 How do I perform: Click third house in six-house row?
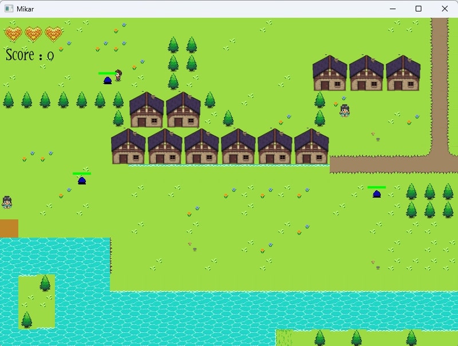(202, 146)
